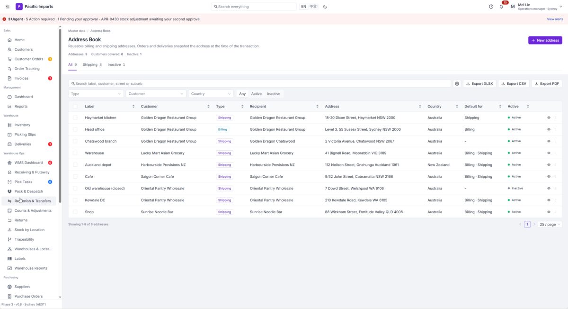This screenshot has height=309, width=568.
Task: Open Pack & Despatch sidebar item
Action: [x=29, y=191]
